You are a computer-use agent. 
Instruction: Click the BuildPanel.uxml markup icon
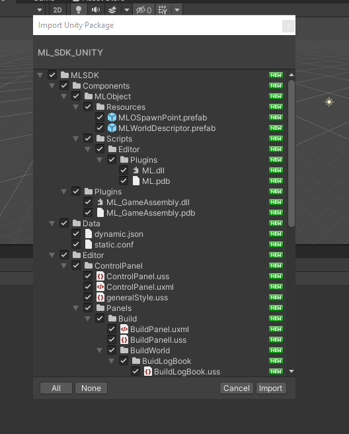coord(124,329)
